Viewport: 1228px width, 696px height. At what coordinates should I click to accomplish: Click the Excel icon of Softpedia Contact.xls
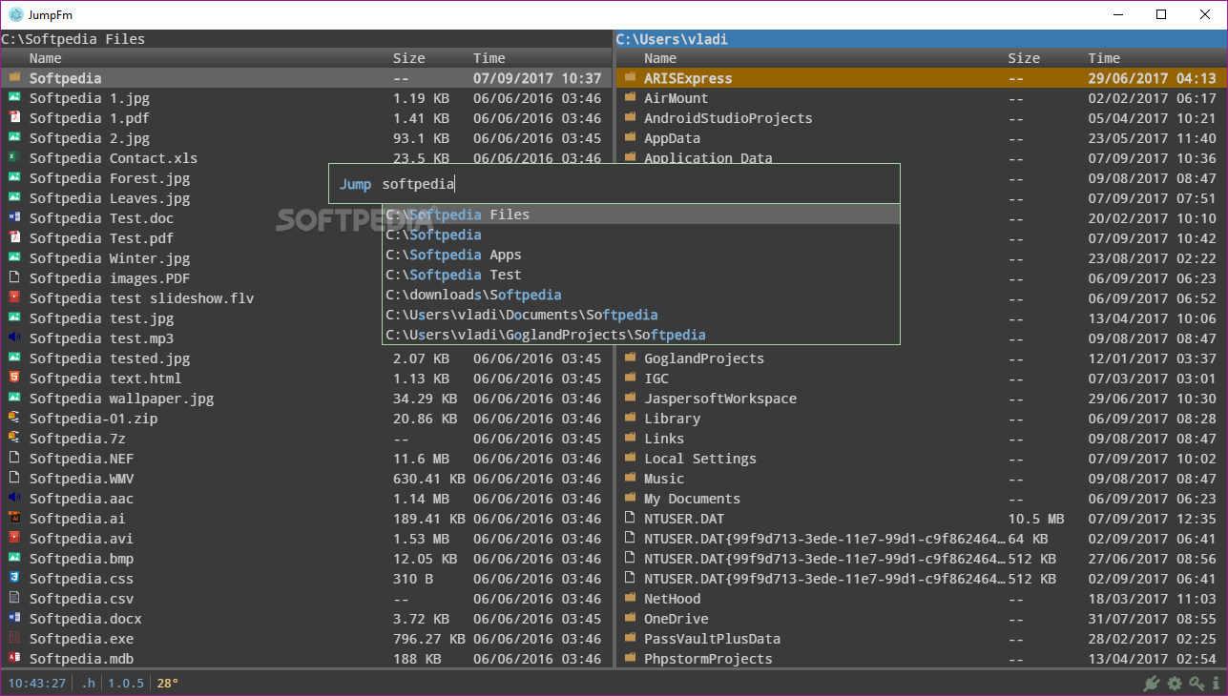(14, 157)
